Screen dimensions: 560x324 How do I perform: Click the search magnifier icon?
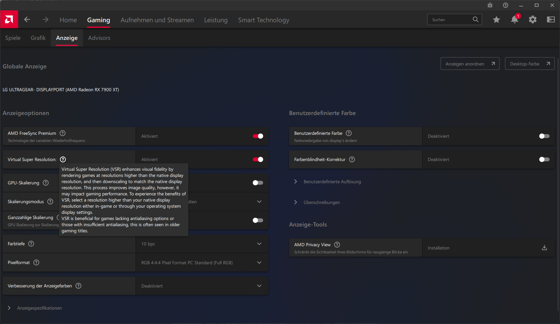tap(475, 19)
